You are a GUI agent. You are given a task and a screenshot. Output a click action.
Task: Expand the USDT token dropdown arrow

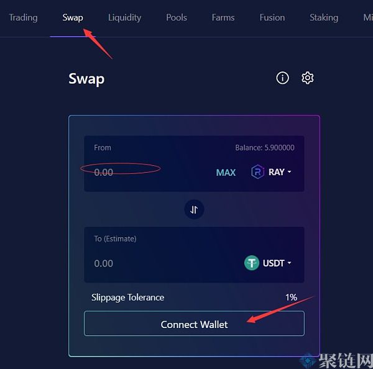[x=289, y=263]
